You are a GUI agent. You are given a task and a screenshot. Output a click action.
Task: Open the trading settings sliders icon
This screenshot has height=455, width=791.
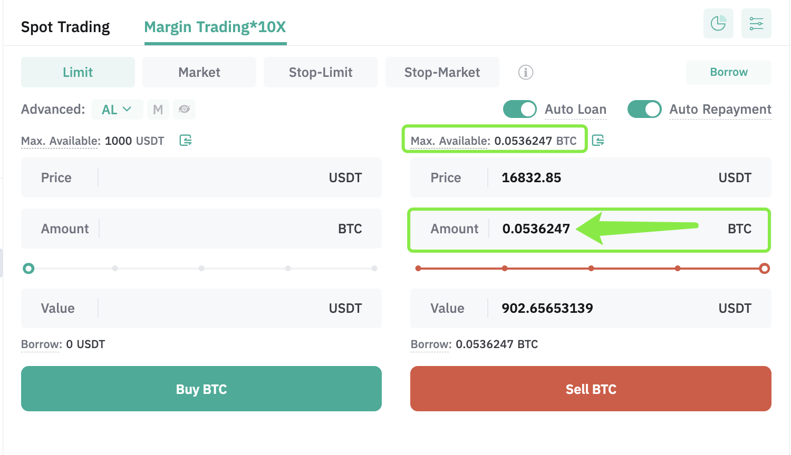[x=756, y=24]
